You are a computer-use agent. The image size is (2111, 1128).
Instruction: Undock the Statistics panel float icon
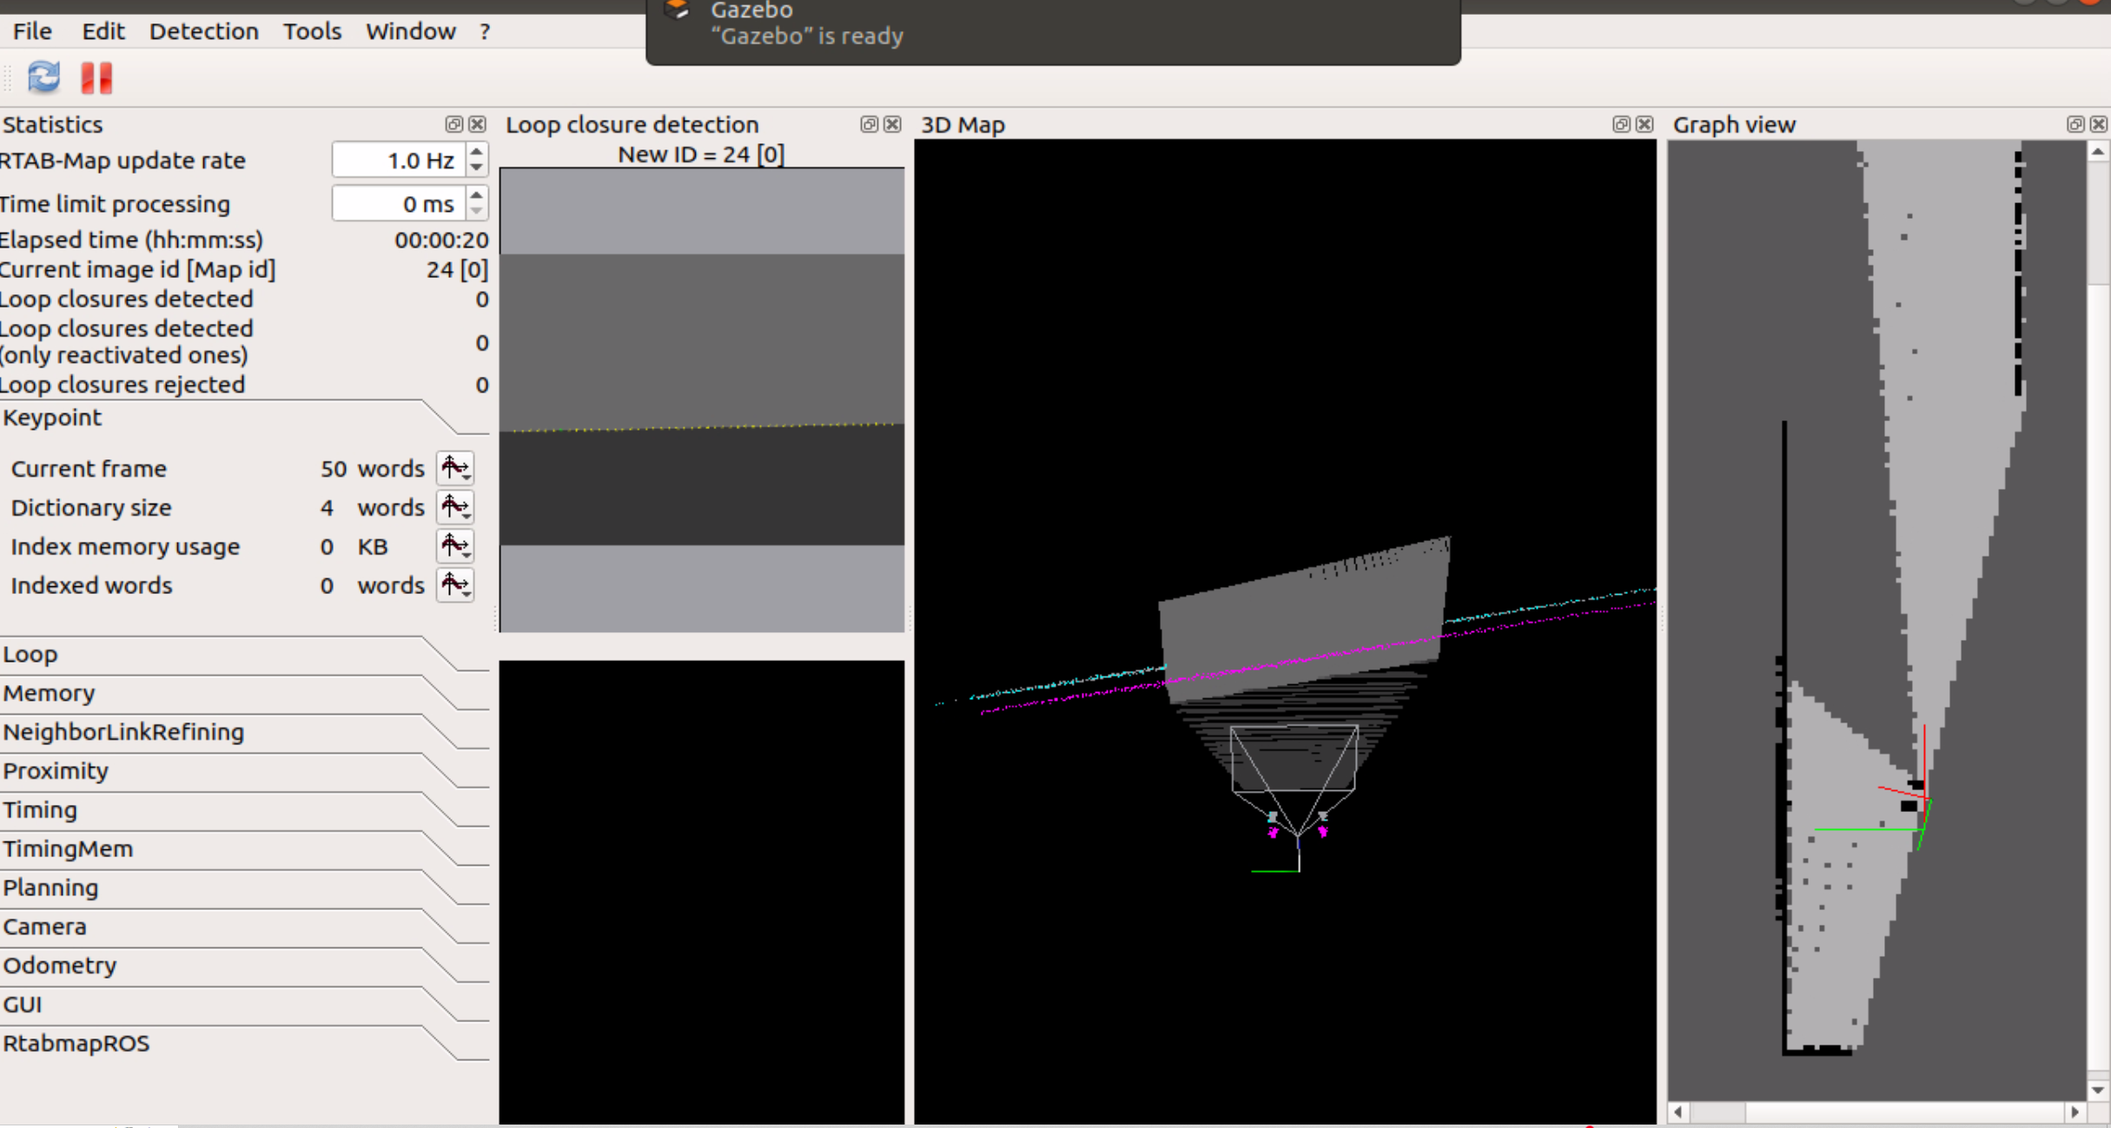pyautogui.click(x=453, y=124)
